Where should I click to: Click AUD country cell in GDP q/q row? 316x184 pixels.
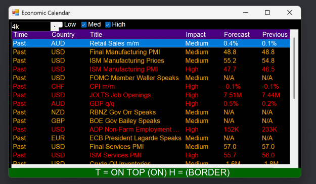pos(58,104)
